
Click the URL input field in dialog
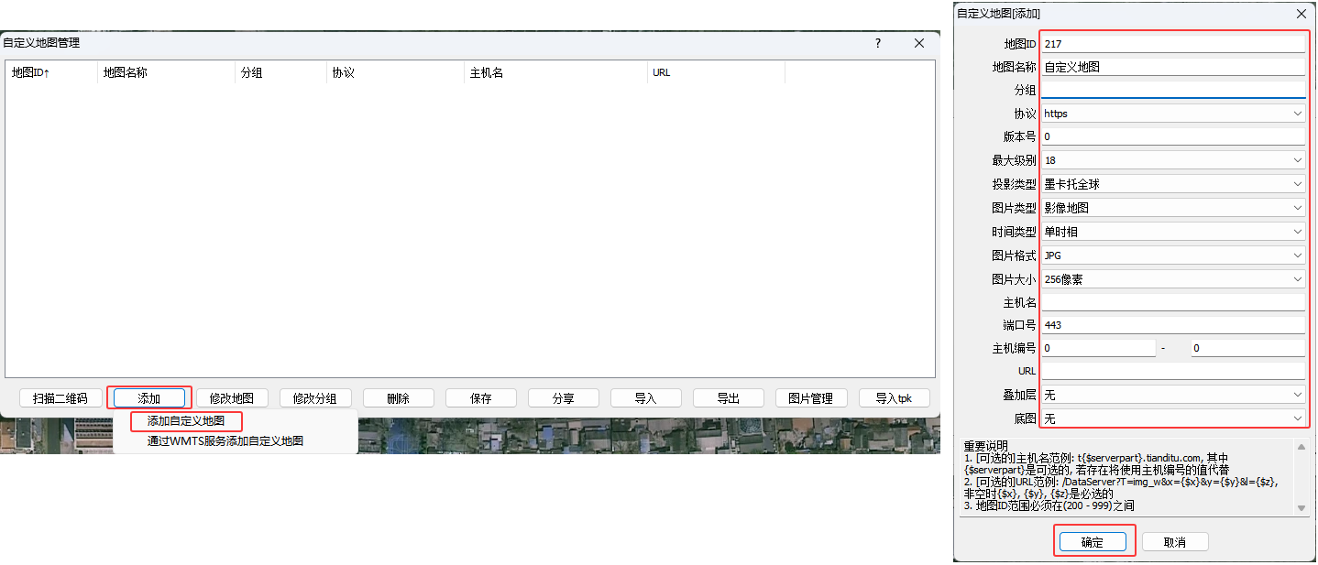pos(1172,371)
